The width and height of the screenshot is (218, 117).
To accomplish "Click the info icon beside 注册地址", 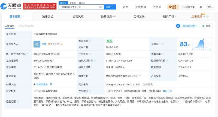I will point(90,91).
